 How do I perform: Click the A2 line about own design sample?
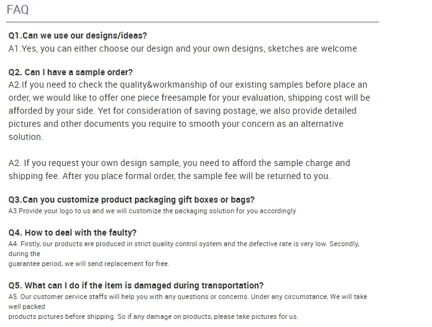[179, 163]
